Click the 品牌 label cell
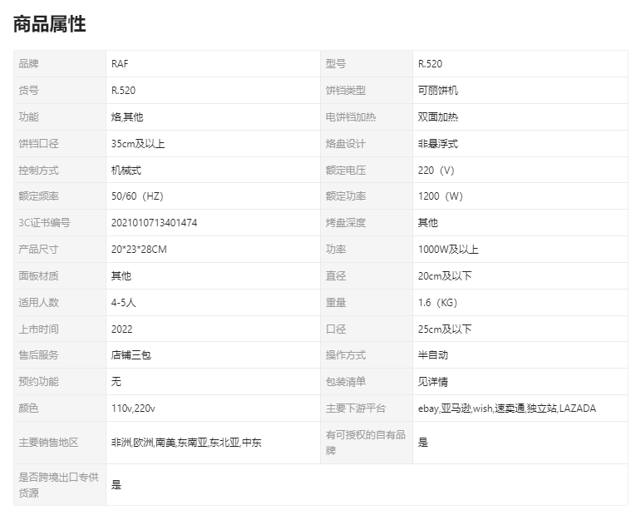The image size is (641, 515). (60, 64)
